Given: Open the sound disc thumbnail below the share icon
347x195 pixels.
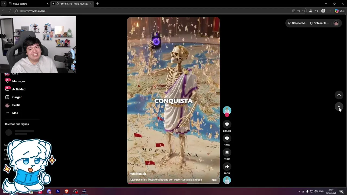Looking at the screenshot, I should [227, 180].
